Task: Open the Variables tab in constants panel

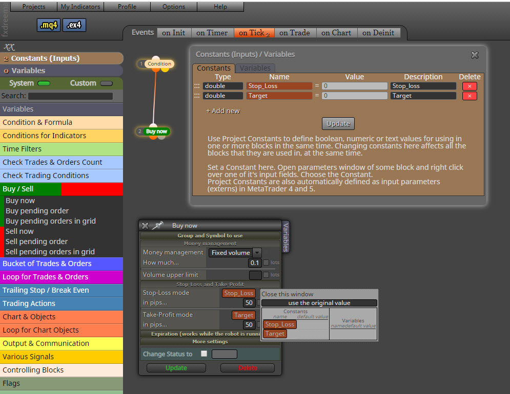Action: [255, 68]
